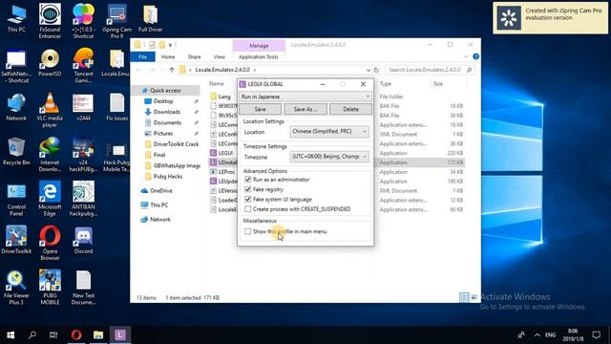Image resolution: width=611 pixels, height=344 pixels.
Task: Open Share ribbon tab
Action: [x=194, y=56]
